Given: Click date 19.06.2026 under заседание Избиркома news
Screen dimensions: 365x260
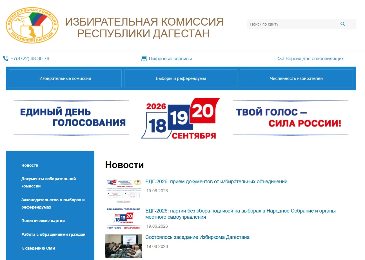Looking at the screenshot, I should (x=157, y=247).
